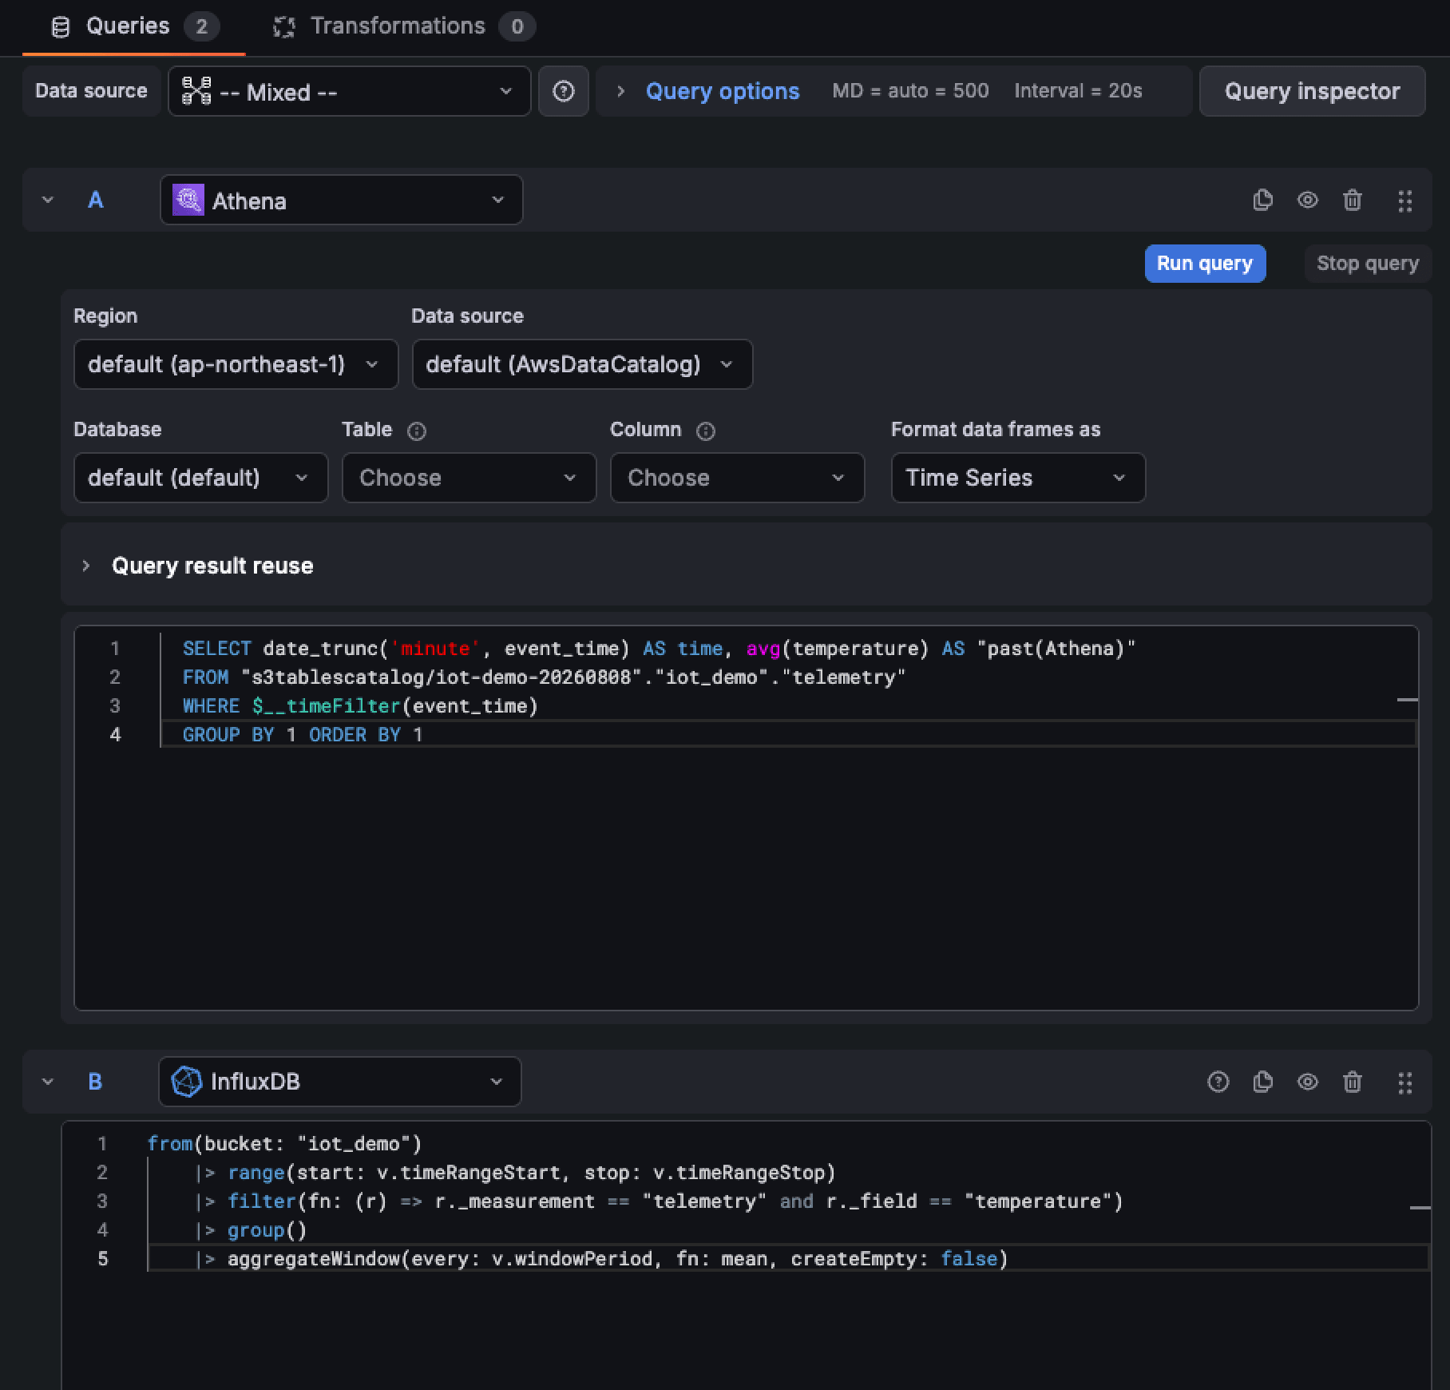Image resolution: width=1450 pixels, height=1390 pixels.
Task: Click the group() line in Flux
Action: (252, 1230)
